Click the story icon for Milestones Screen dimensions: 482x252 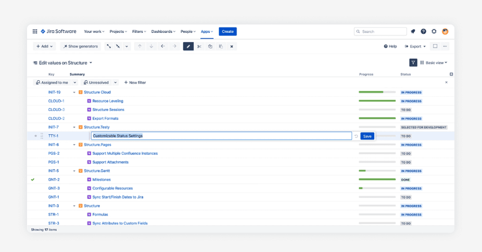pos(89,180)
